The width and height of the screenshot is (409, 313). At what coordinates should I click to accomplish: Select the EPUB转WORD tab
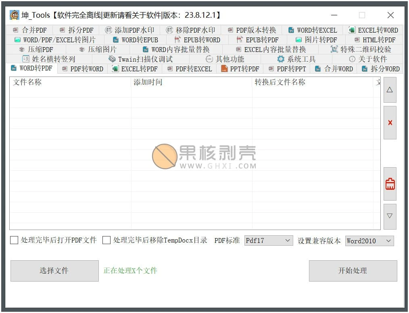(x=198, y=40)
